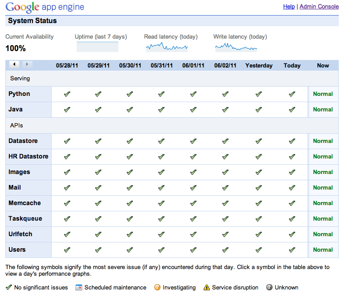Click Users checkmark for 06/02/11
The width and height of the screenshot is (345, 297).
(x=225, y=250)
